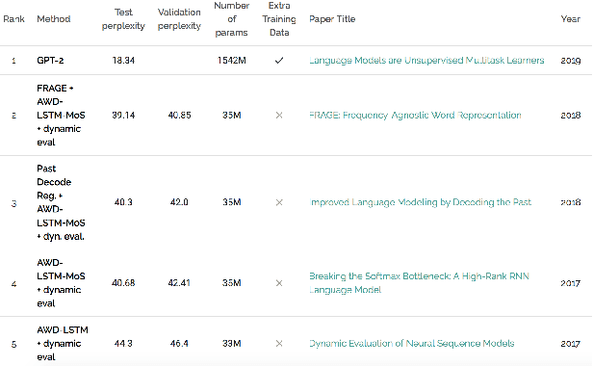
Task: Click the rank number 3 cell
Action: [x=14, y=203]
